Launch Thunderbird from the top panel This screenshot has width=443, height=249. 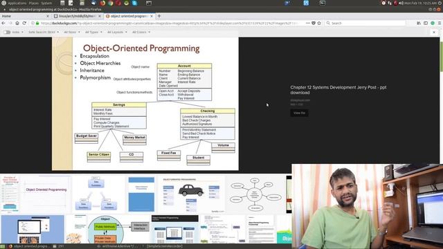(x=93, y=3)
